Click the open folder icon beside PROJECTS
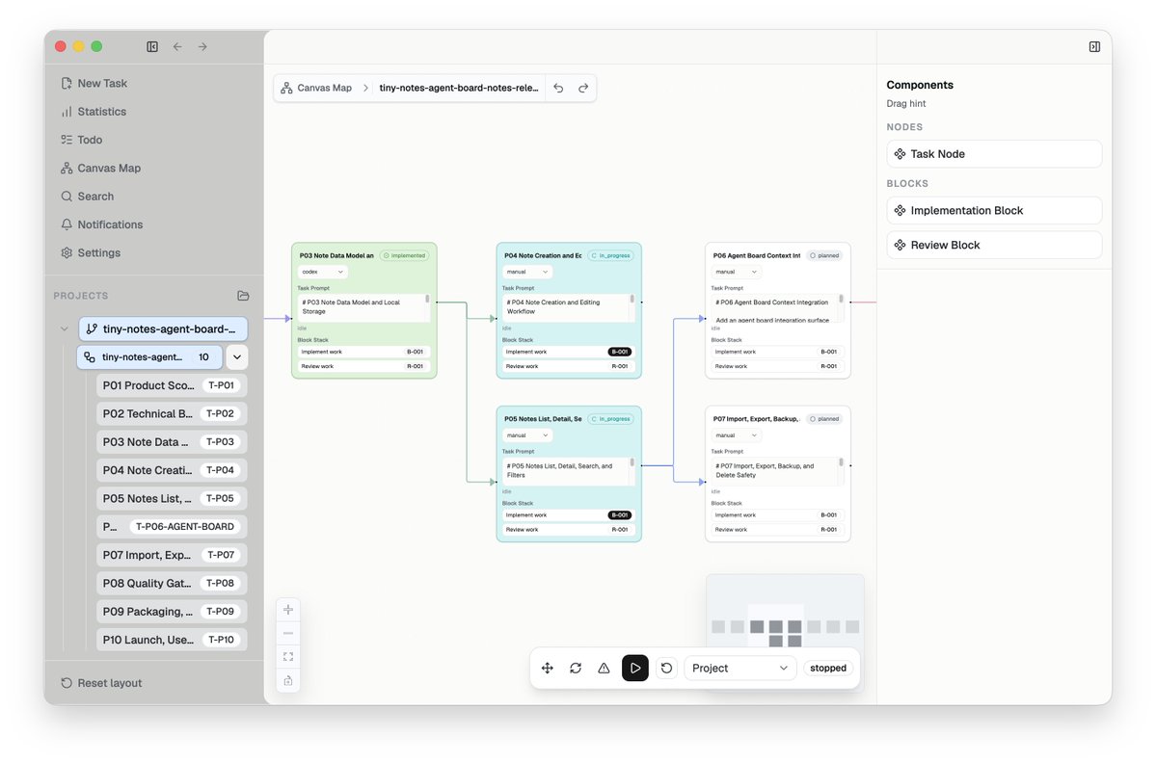Image resolution: width=1156 pixels, height=763 pixels. 243,296
